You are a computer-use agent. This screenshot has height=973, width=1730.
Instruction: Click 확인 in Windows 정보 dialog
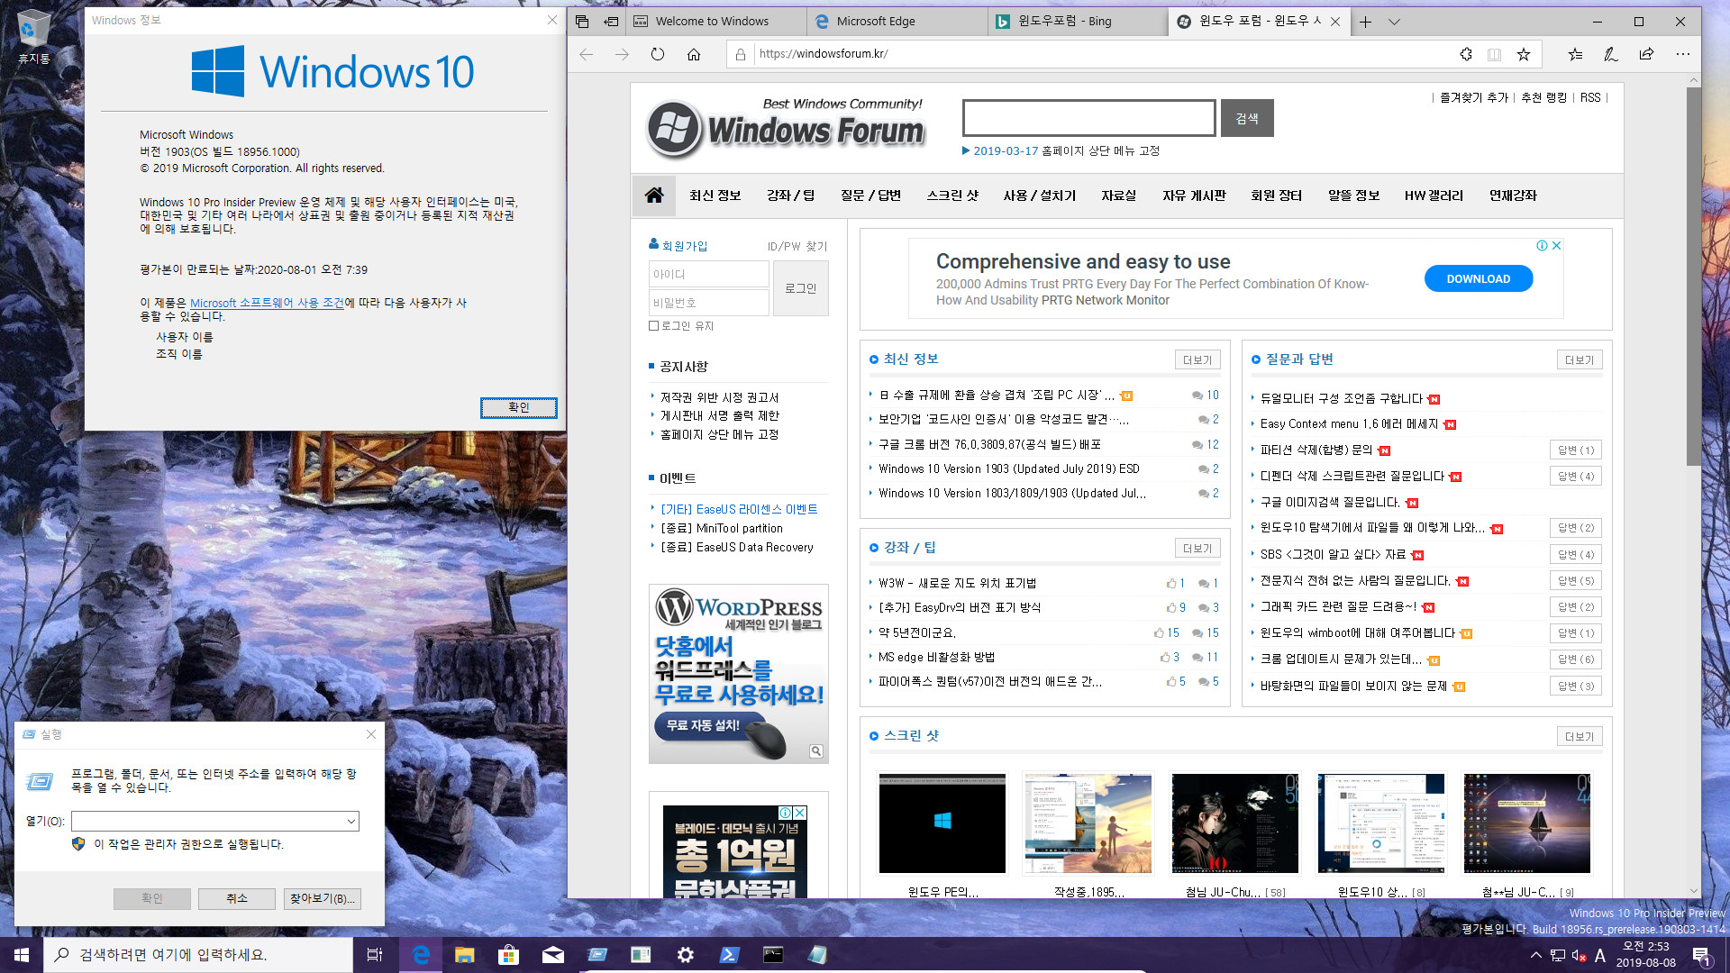pyautogui.click(x=519, y=407)
